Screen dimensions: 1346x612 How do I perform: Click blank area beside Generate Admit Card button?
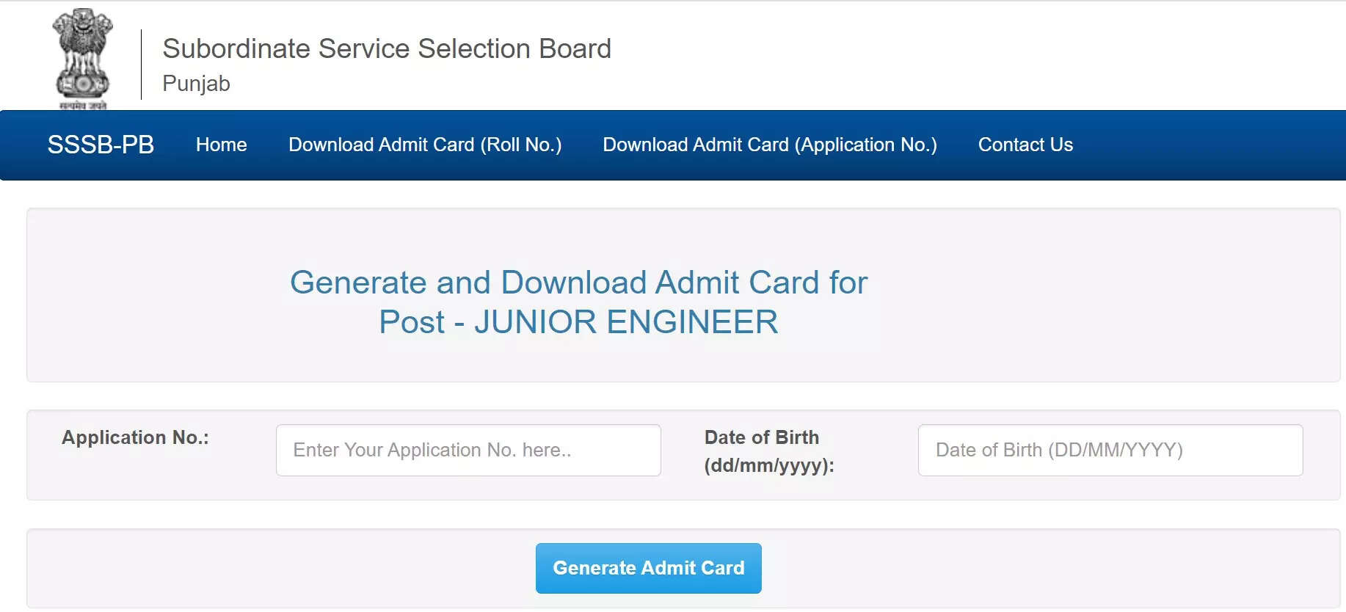1027,568
